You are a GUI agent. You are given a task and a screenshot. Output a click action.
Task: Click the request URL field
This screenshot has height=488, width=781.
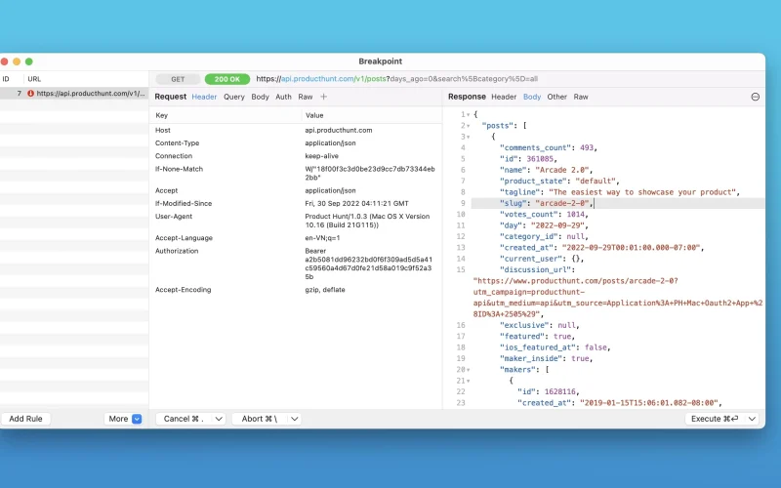point(397,79)
